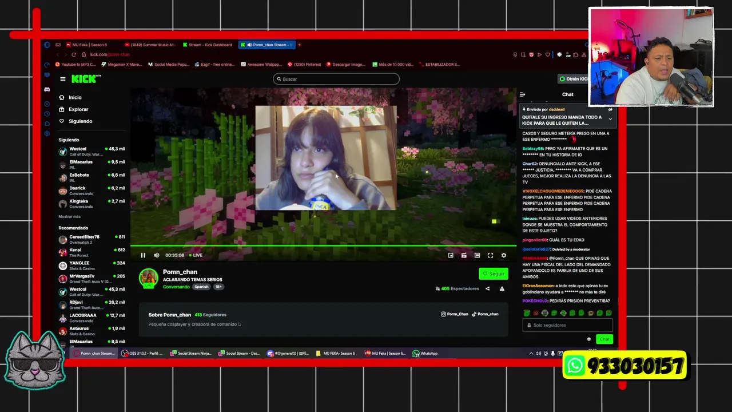Screen dimensions: 732x412
Task: Open LACOBRAAA recommended channel
Action: point(91,318)
